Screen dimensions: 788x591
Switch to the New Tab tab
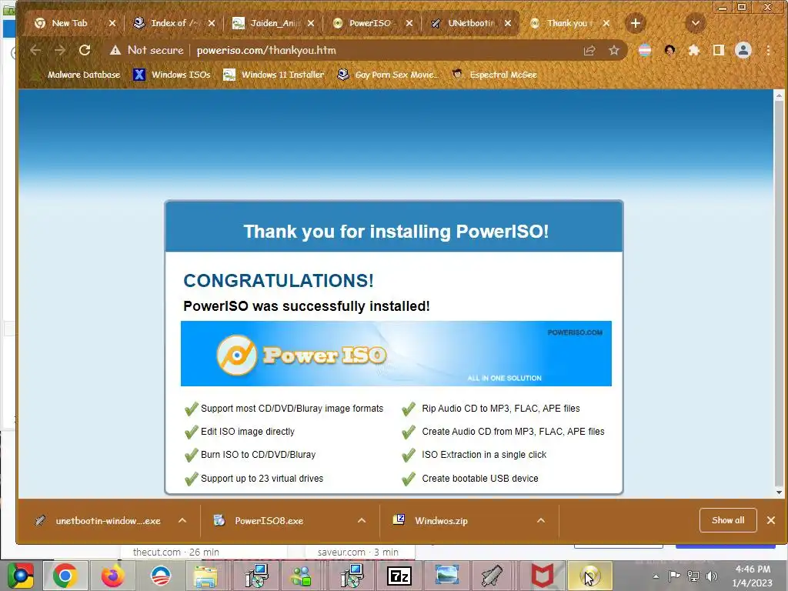coord(69,23)
